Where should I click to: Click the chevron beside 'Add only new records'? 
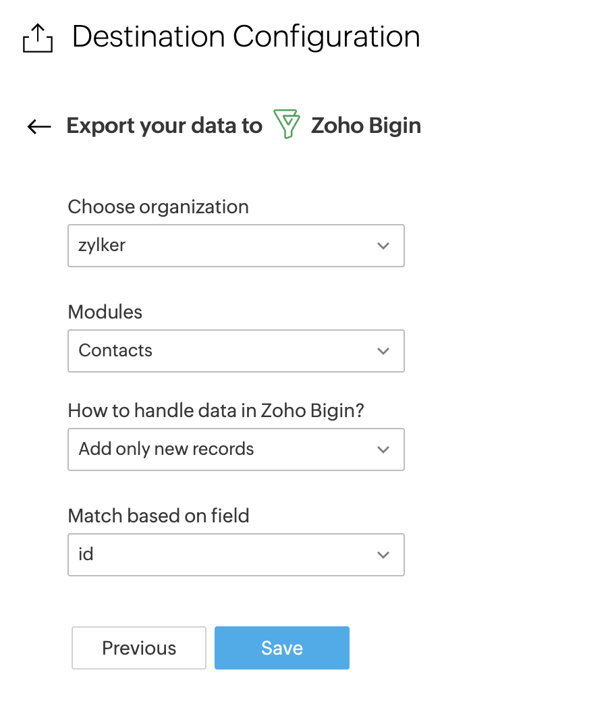click(383, 449)
